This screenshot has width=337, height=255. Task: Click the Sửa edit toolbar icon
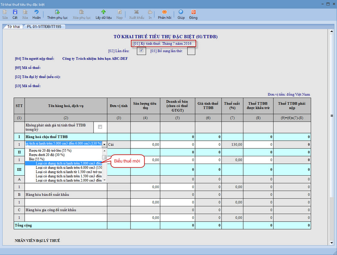click(5, 12)
